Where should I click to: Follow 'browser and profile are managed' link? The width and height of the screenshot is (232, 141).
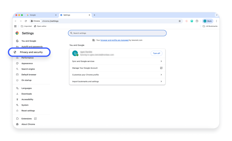114,40
